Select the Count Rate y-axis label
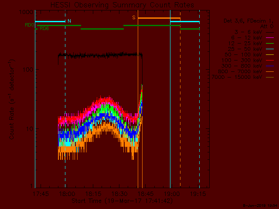Viewport: 279px width, 209px height. pos(12,100)
